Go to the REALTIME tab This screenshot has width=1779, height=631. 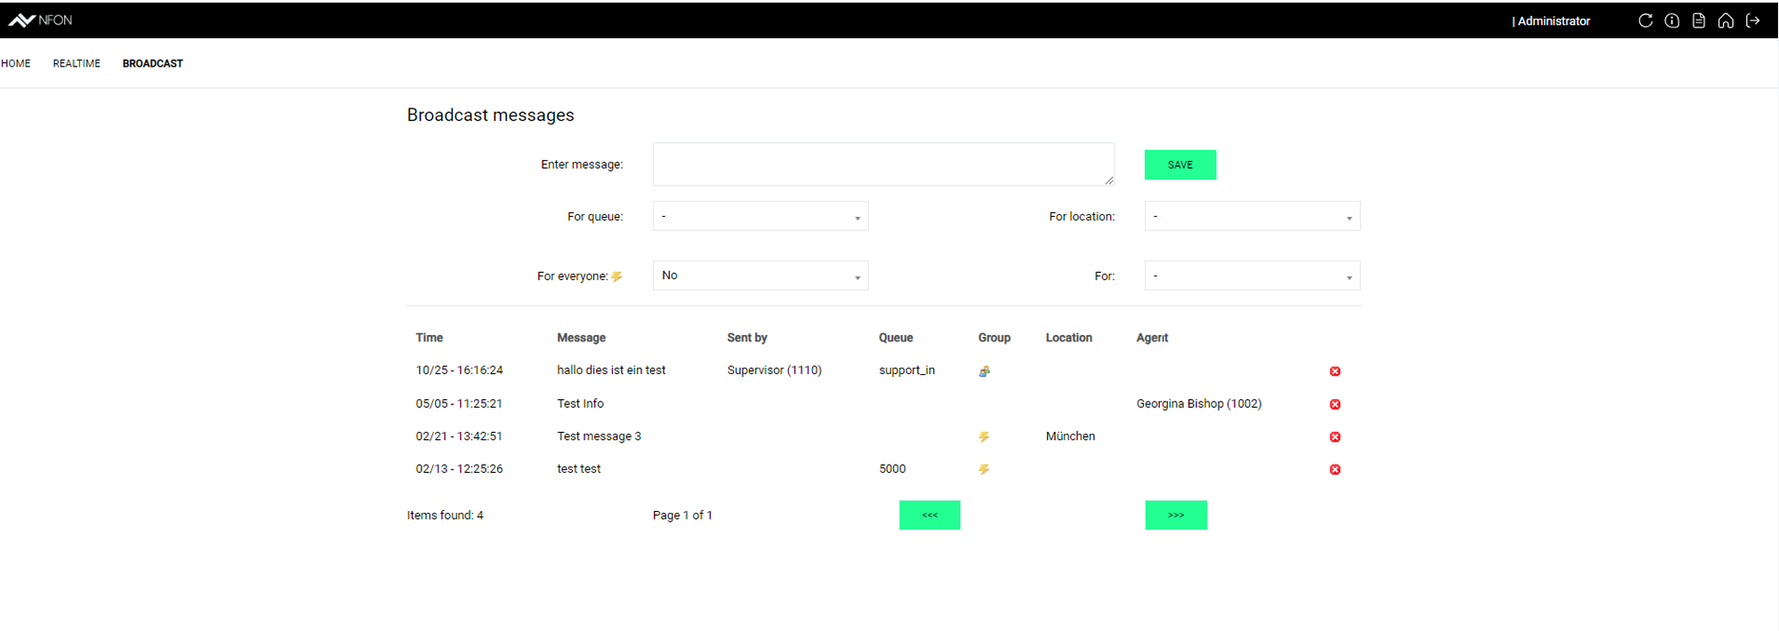[x=76, y=64]
